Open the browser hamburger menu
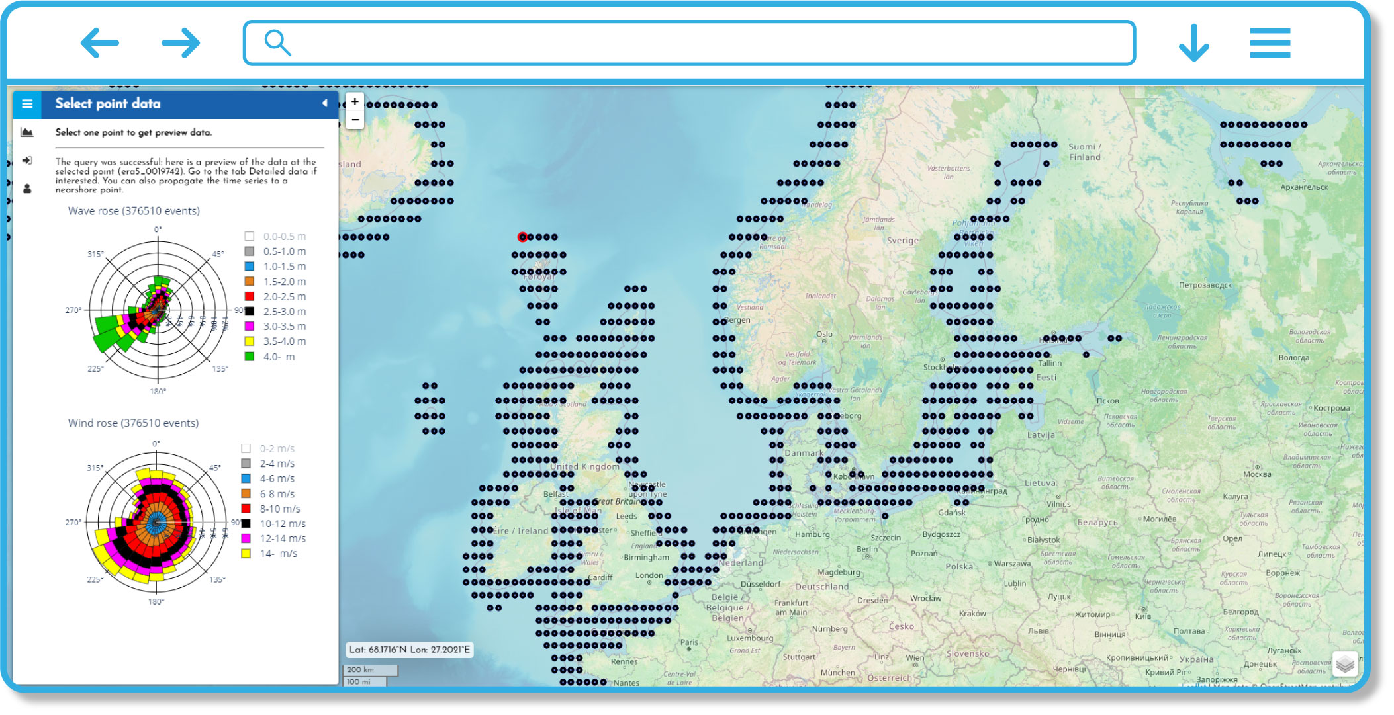The height and width of the screenshot is (715, 1394). tap(1270, 43)
